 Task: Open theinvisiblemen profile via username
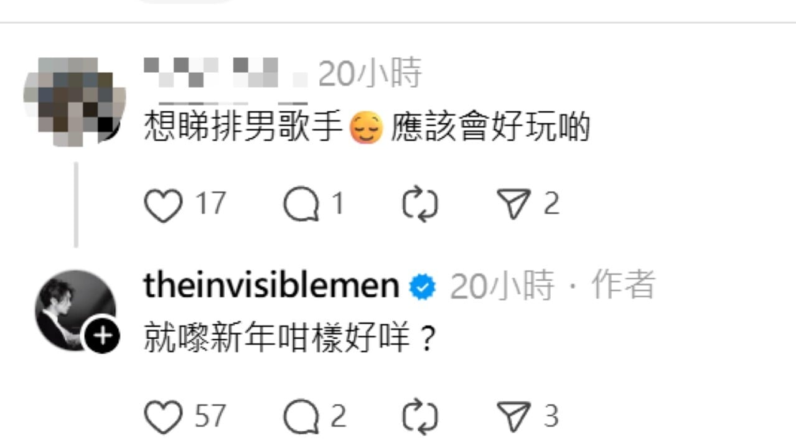[271, 286]
